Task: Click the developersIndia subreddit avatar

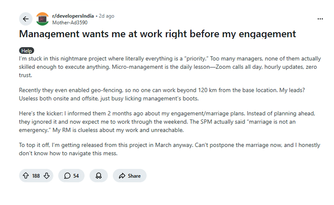Action: 42,19
